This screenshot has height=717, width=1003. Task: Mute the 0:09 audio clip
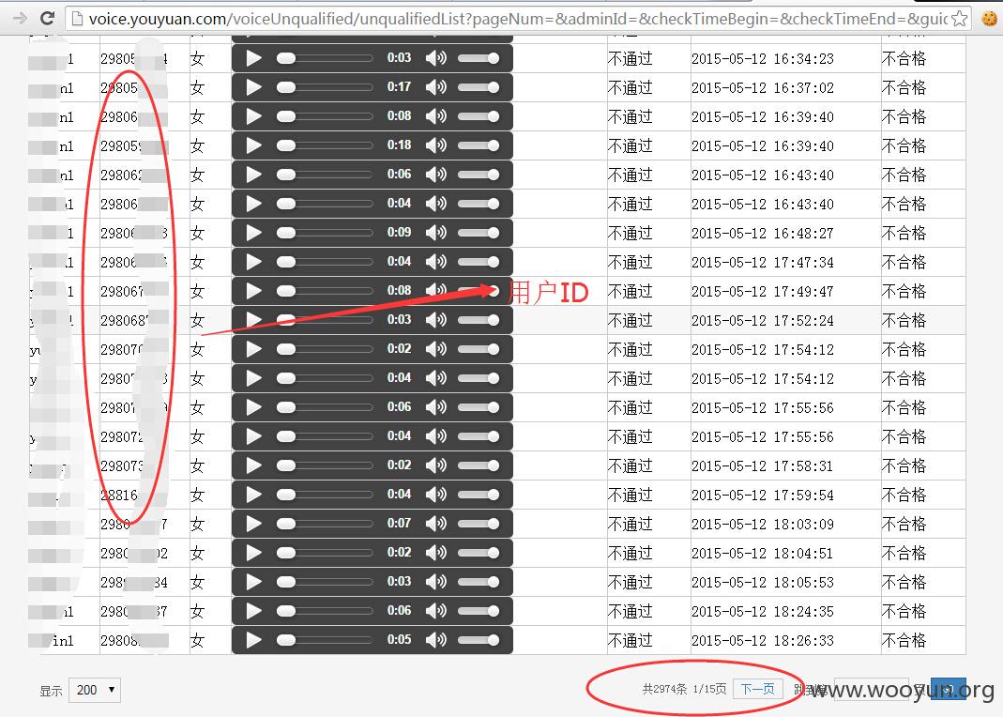click(436, 233)
